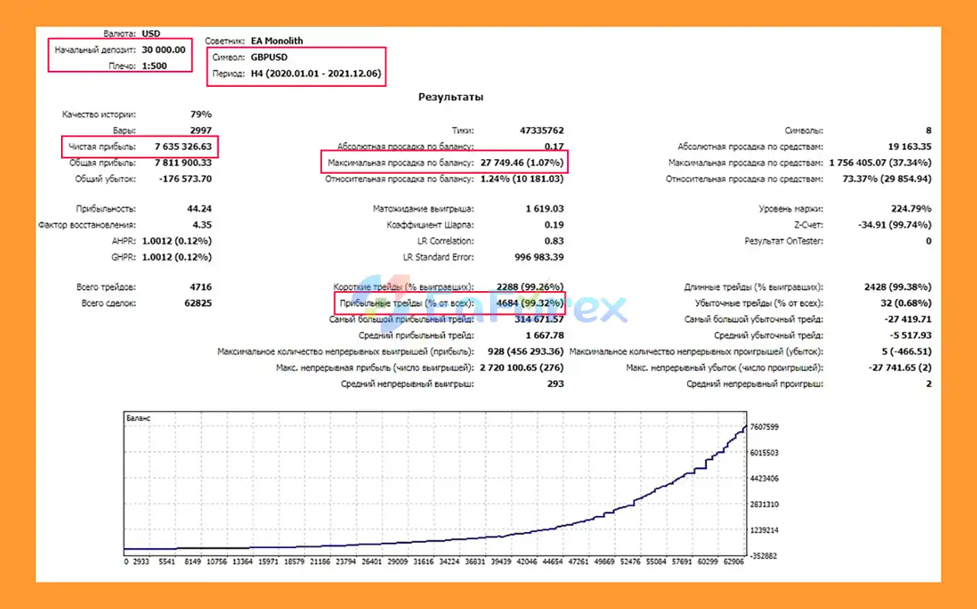Screen dimensions: 977x609
Task: Click the profitable trades value 4684 (99.32%)
Action: pos(530,303)
